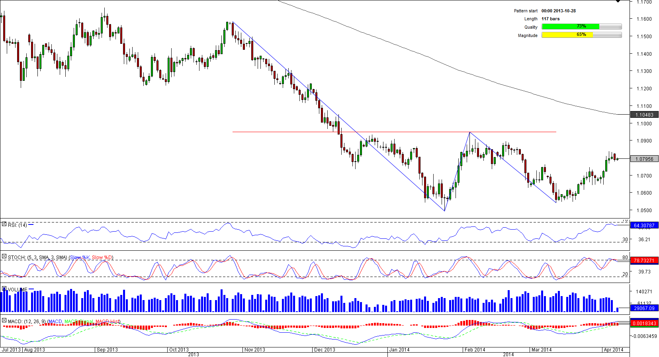Click the Jan 2014 time axis label

pyautogui.click(x=399, y=350)
